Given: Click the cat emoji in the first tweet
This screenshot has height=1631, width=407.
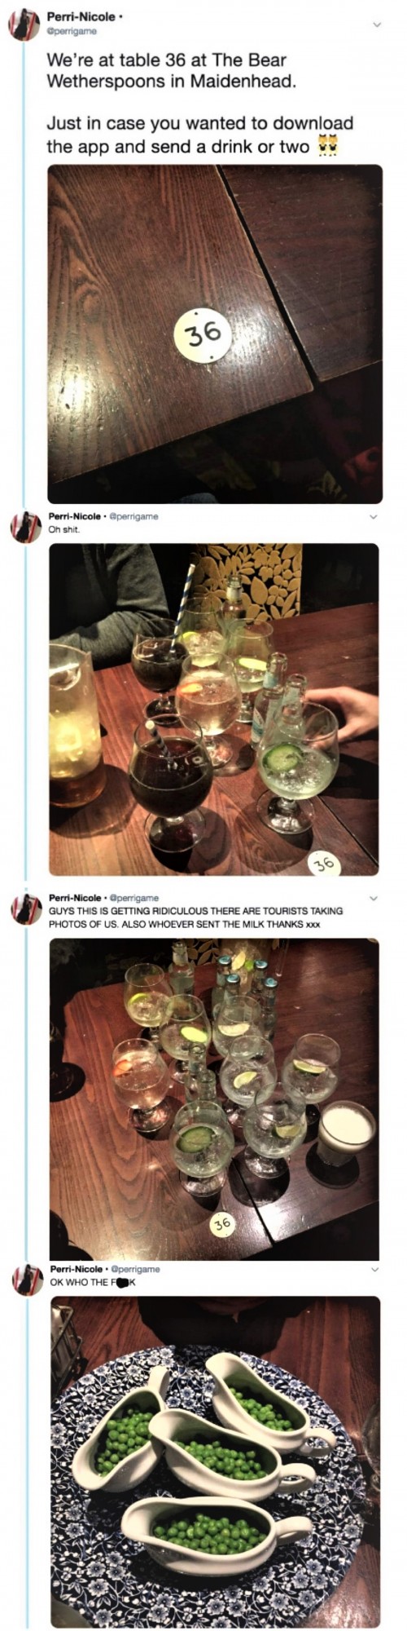Looking at the screenshot, I should [x=326, y=146].
